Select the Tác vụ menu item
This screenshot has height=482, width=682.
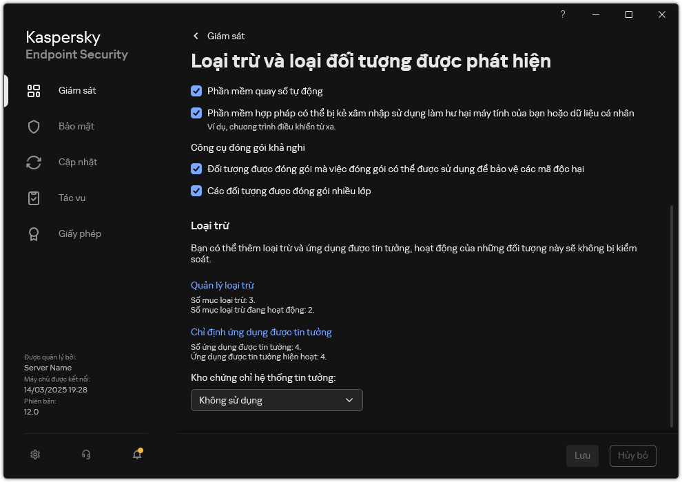tap(72, 198)
